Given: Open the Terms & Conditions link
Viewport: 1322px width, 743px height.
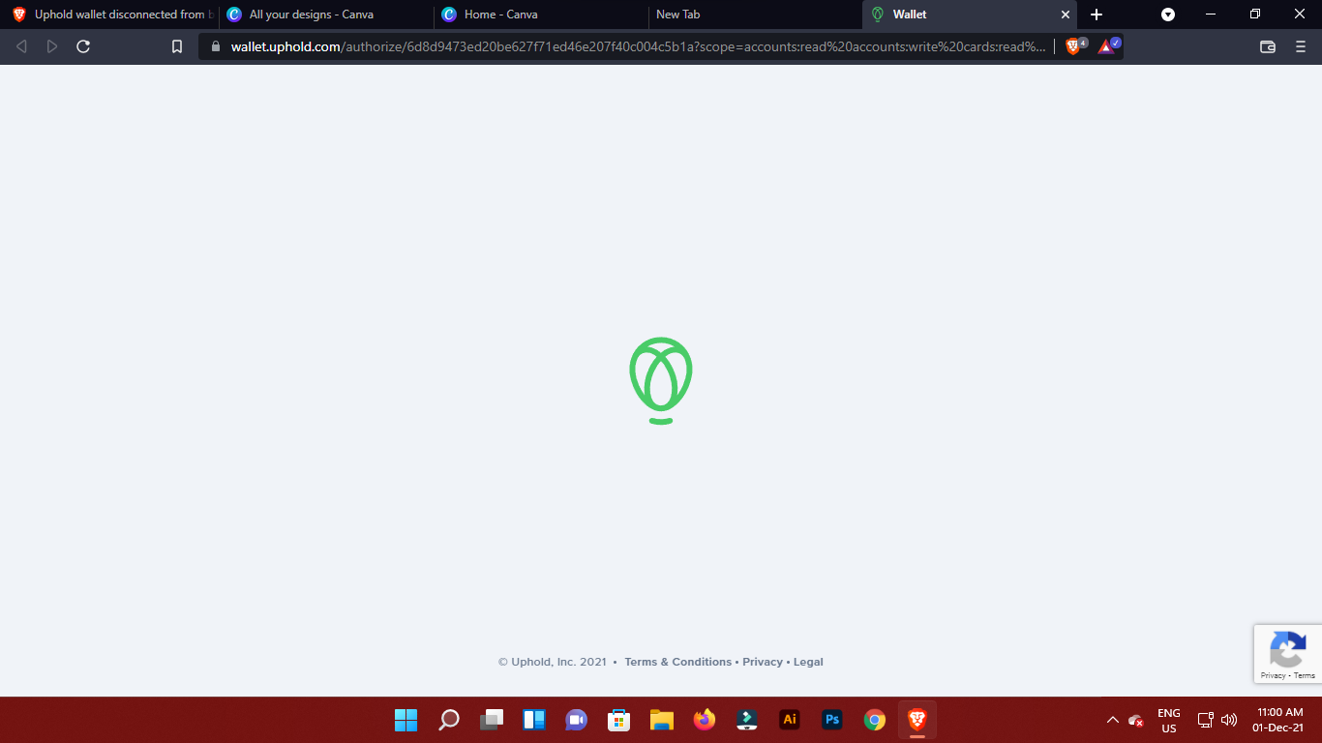Looking at the screenshot, I should point(677,662).
